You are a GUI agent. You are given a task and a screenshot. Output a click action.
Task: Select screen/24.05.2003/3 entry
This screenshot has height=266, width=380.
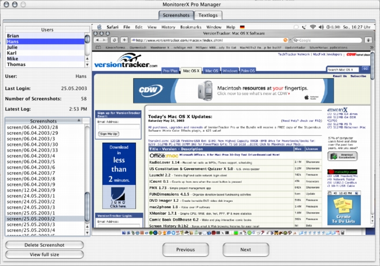click(x=45, y=208)
